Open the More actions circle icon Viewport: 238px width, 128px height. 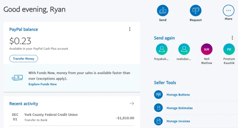click(229, 10)
